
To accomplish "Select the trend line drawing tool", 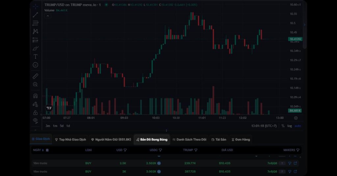I will click(x=36, y=15).
